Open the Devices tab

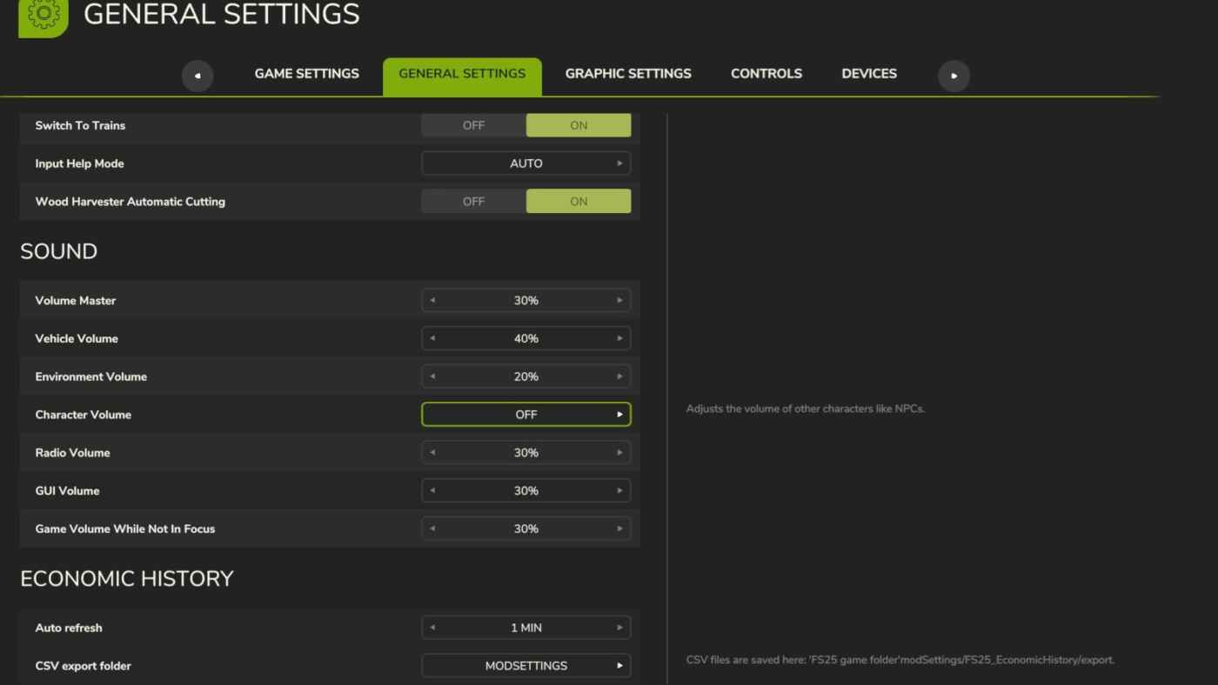click(x=869, y=74)
